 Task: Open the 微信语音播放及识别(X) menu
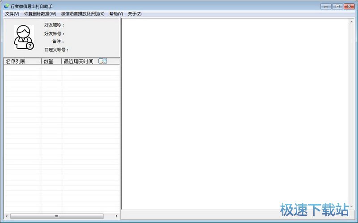pyautogui.click(x=82, y=14)
